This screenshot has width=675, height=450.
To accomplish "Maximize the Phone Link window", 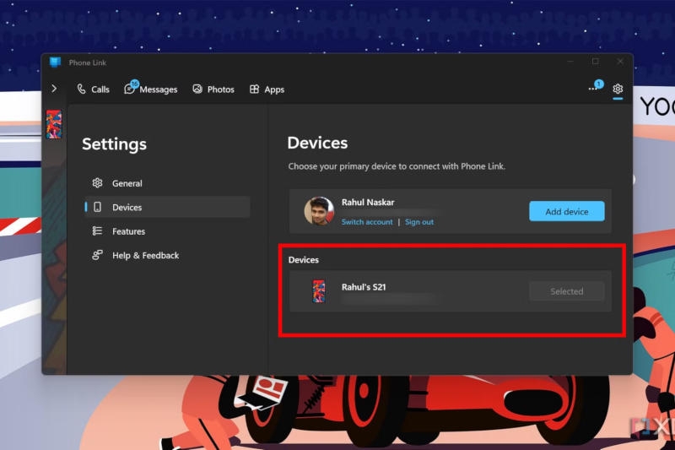I will 595,62.
